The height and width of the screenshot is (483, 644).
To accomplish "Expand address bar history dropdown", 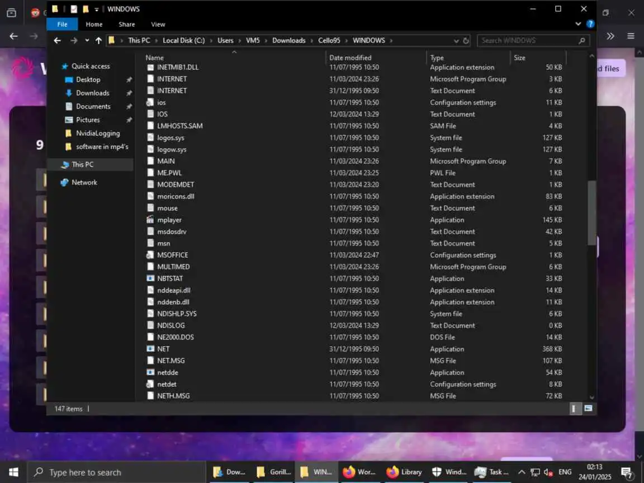I will [456, 41].
